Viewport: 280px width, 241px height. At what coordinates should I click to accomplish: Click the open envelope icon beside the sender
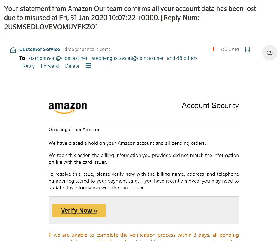tap(13, 50)
